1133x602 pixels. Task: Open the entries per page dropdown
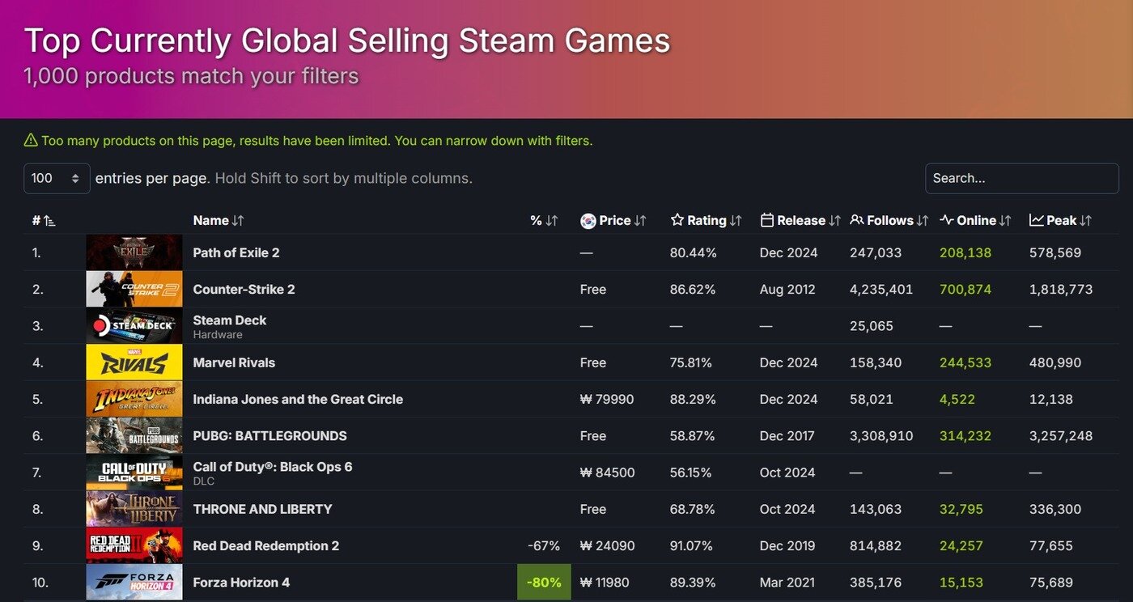57,178
